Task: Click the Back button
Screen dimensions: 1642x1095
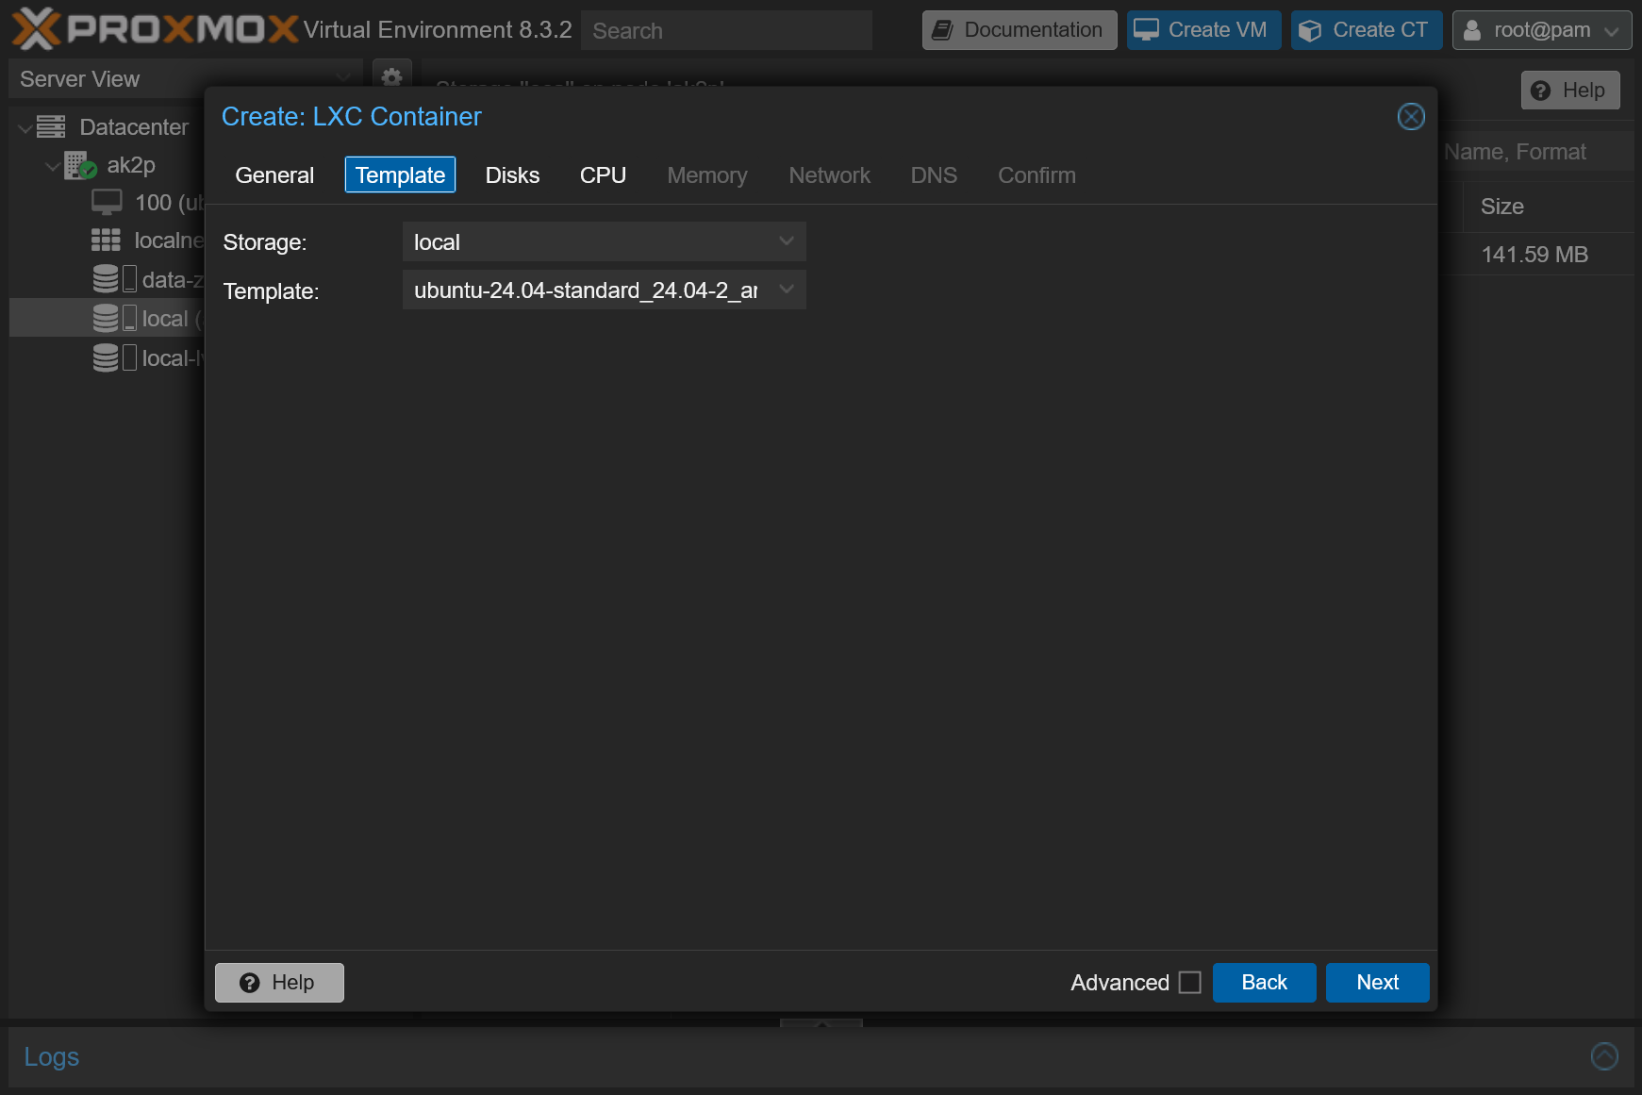Action: coord(1264,983)
